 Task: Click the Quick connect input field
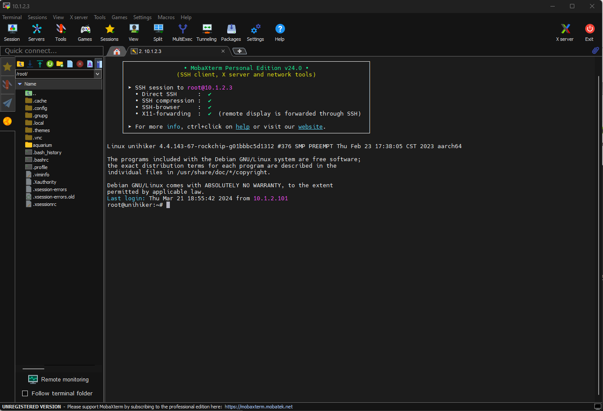coord(51,51)
